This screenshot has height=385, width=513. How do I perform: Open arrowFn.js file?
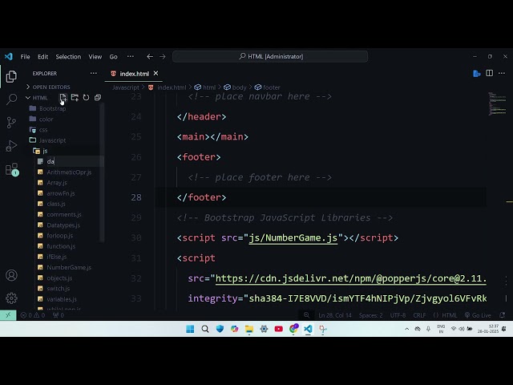click(61, 193)
